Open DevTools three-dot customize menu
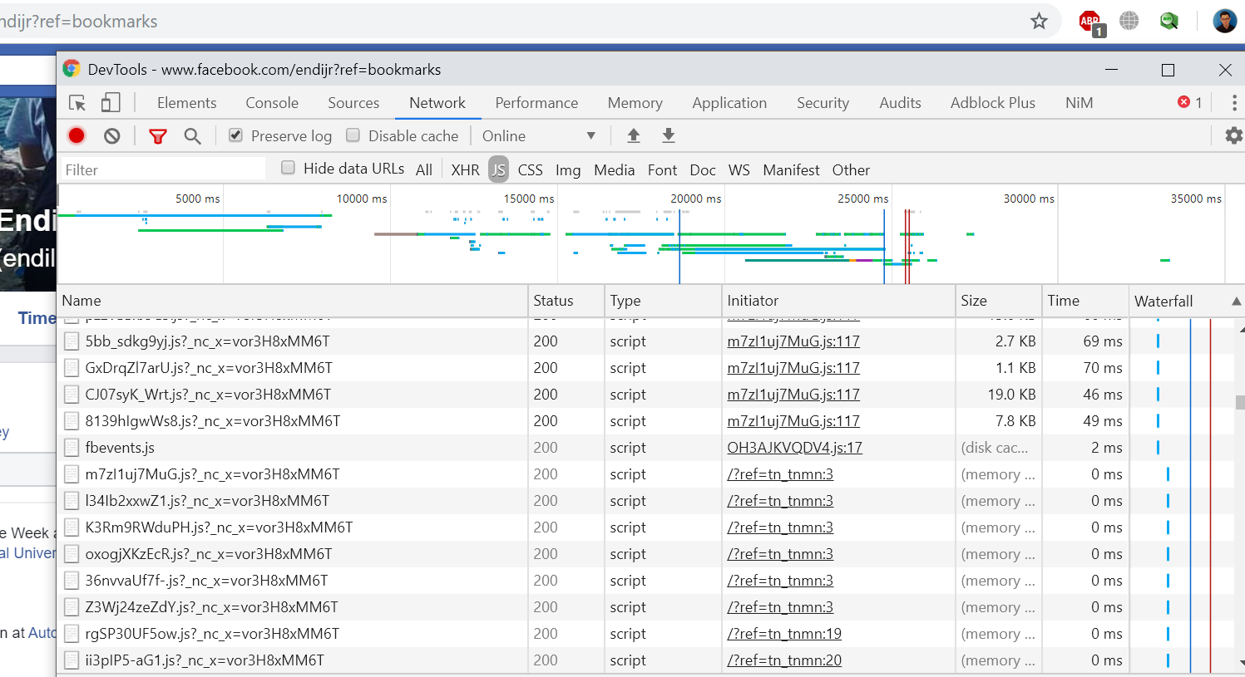 coord(1234,102)
